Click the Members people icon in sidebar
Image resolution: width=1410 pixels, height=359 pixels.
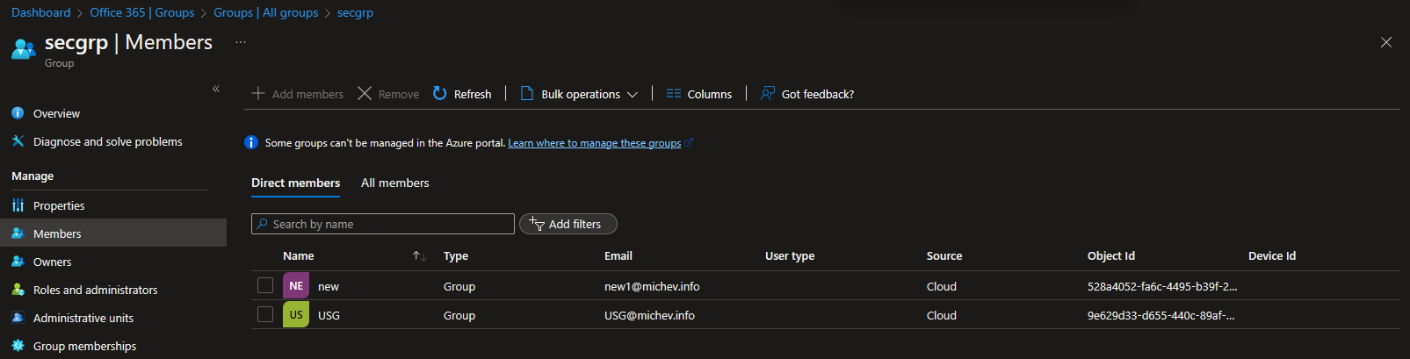click(18, 233)
